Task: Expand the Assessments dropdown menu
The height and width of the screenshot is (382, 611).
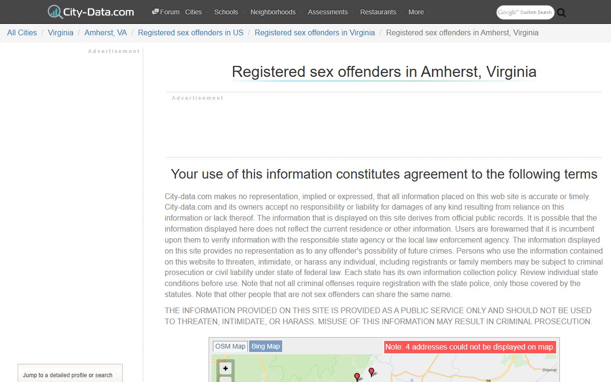Action: (x=331, y=12)
